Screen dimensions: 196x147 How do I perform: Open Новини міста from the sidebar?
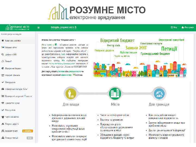coord(17,47)
